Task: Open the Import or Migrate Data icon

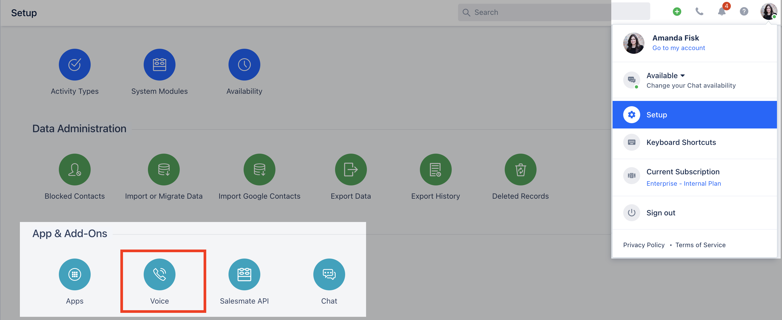Action: pyautogui.click(x=164, y=170)
